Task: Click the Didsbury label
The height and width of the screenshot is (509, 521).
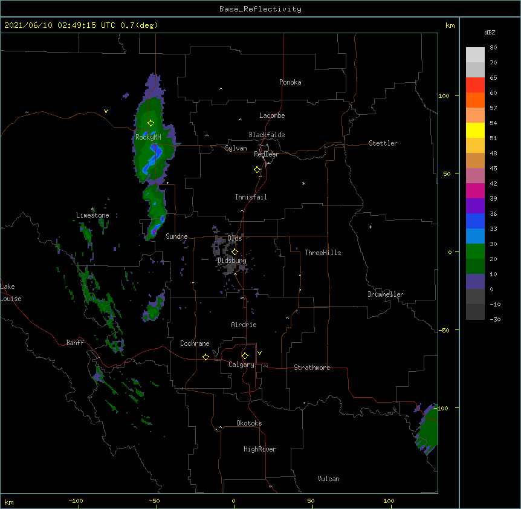Action: [x=231, y=261]
